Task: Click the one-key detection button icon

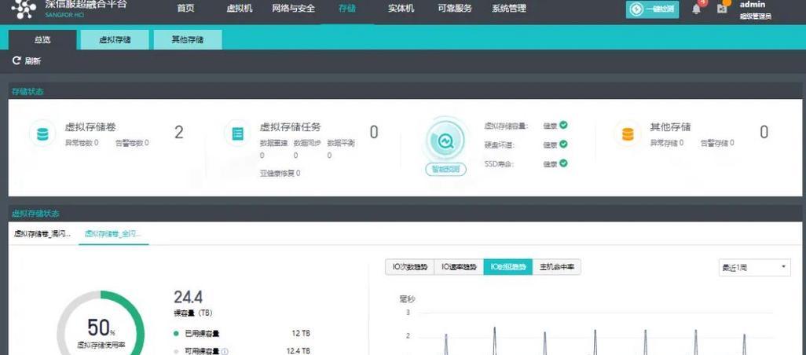Action: [x=636, y=9]
